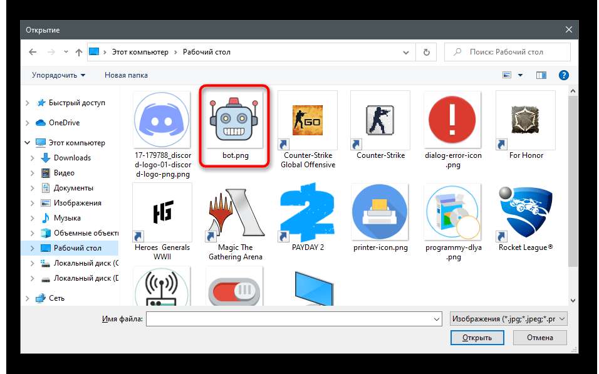
Task: Click the 'Открыть' button
Action: [x=477, y=338]
